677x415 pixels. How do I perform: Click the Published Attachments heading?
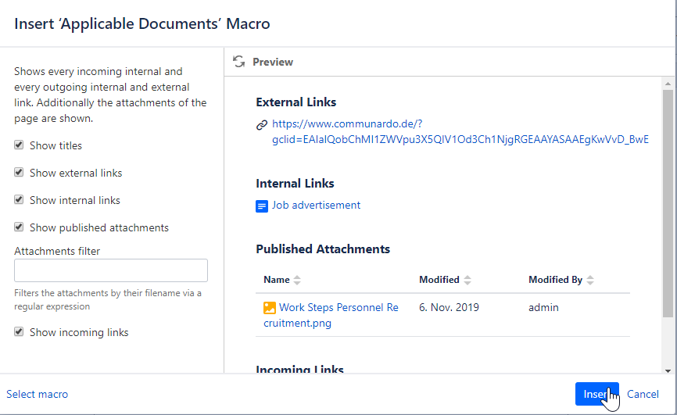323,249
